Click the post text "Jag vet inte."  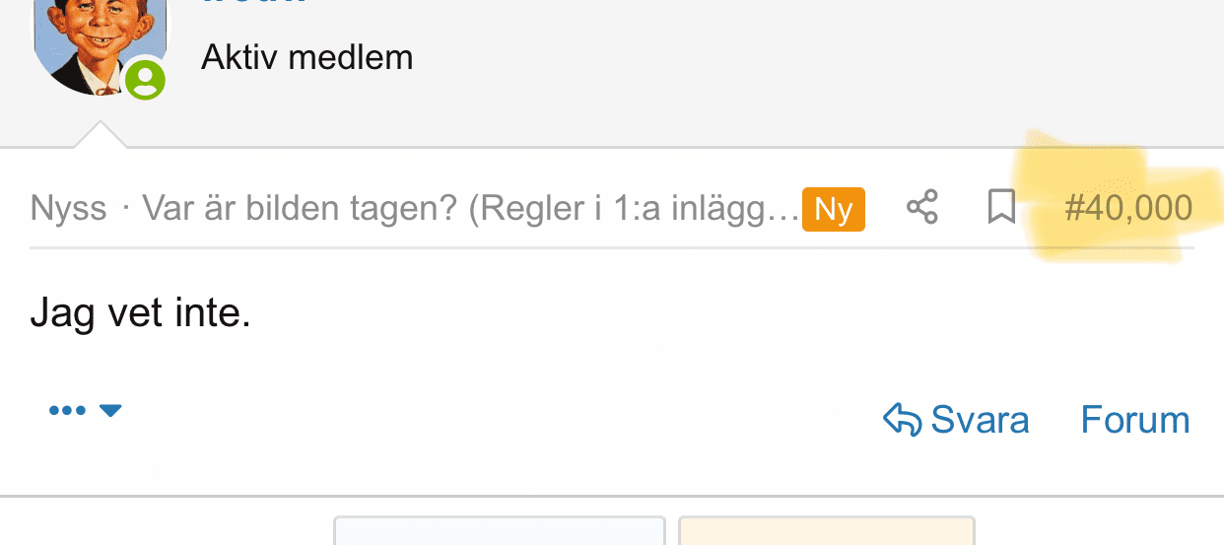(141, 314)
